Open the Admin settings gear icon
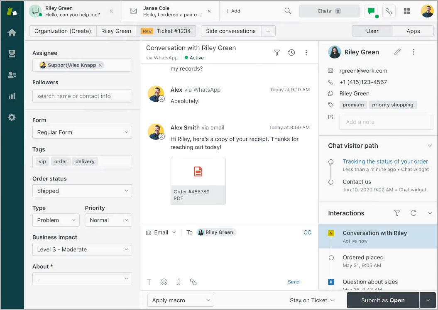 click(12, 117)
